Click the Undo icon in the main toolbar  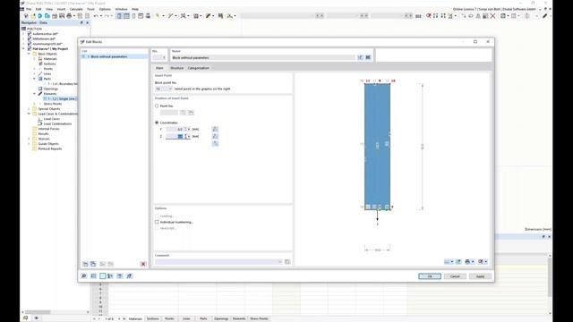(x=96, y=16)
